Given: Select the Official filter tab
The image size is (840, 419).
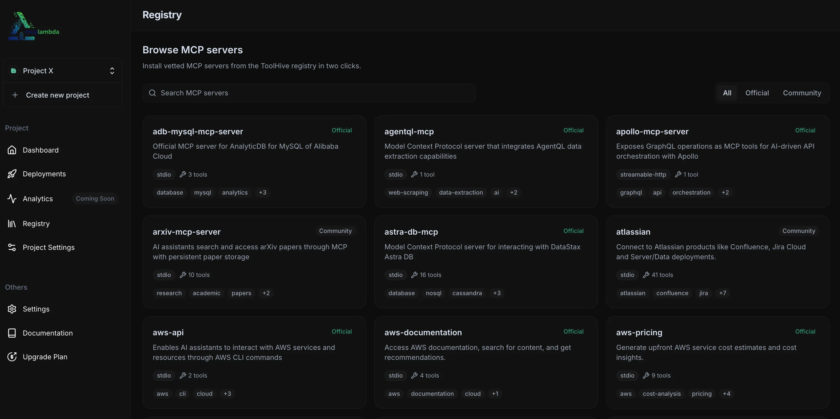Looking at the screenshot, I should tap(757, 93).
